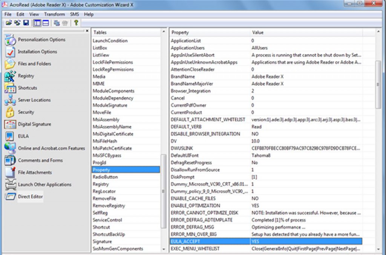Screen dimensions: 386x255
Task: Open Comments and Forms sidebar icon
Action: 10,160
